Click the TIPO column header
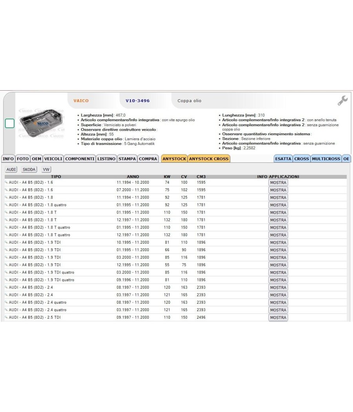The image size is (353, 412). tap(56, 177)
